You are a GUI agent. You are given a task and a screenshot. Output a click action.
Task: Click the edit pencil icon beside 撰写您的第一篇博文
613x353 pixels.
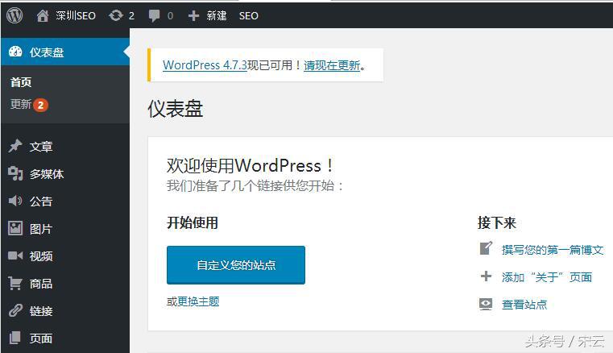pos(486,248)
